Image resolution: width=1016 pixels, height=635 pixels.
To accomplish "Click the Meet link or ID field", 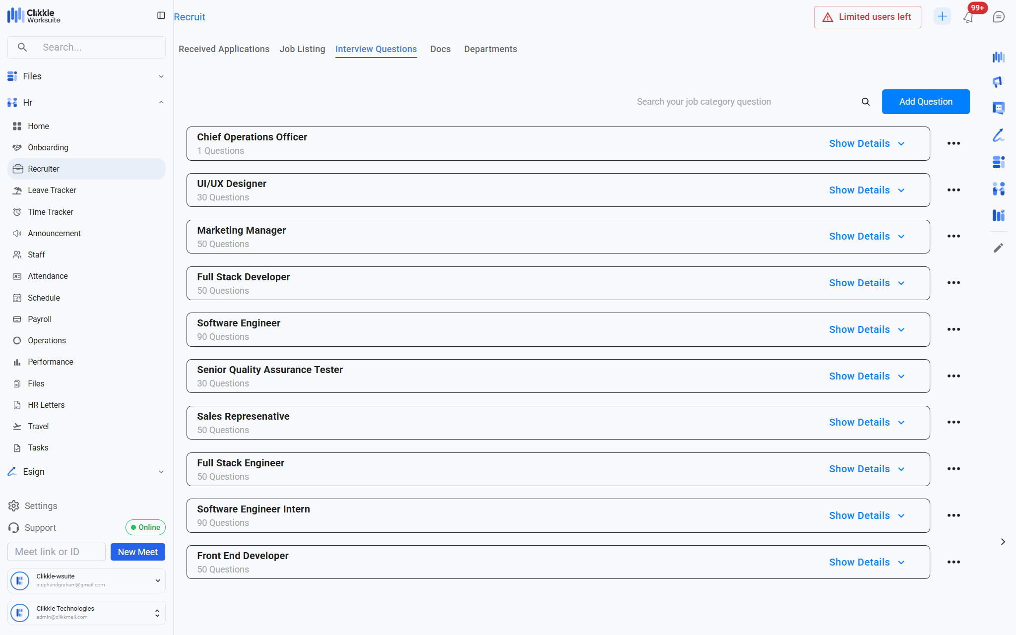I will tap(56, 552).
